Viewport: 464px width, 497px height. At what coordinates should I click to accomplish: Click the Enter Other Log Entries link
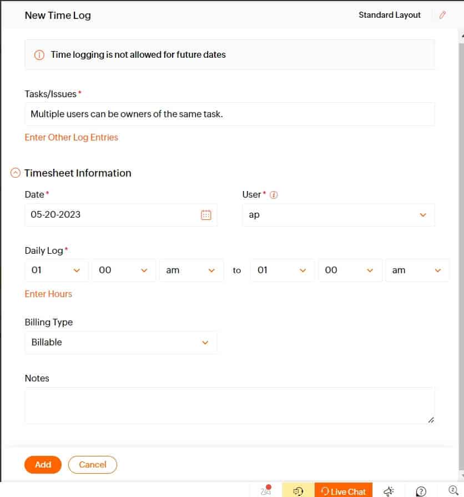71,137
